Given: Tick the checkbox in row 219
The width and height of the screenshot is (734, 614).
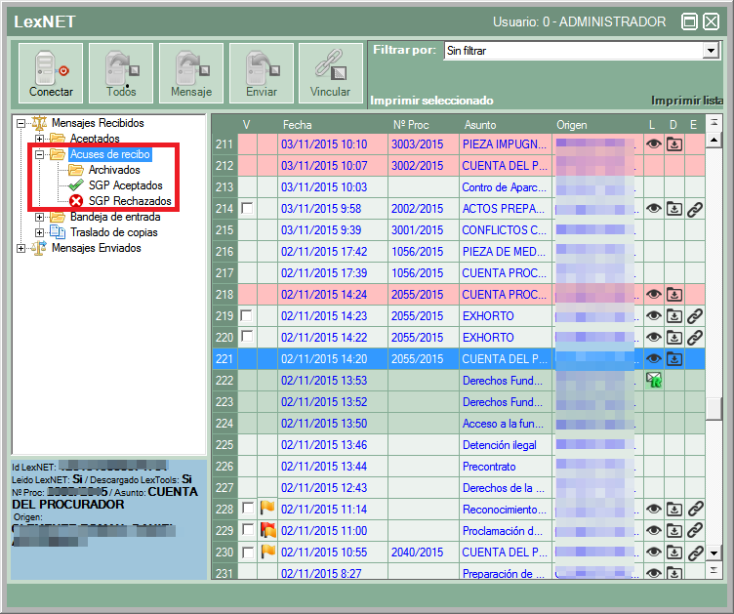Looking at the screenshot, I should (x=247, y=316).
